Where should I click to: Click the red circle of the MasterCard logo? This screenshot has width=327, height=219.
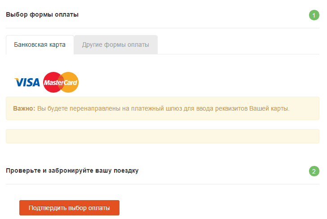(x=51, y=82)
